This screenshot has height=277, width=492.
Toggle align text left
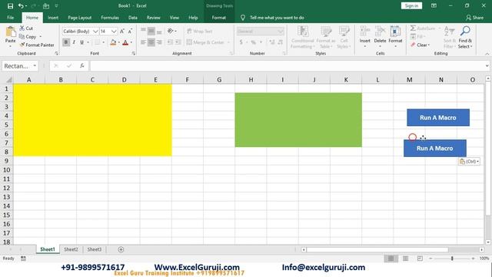pos(144,42)
